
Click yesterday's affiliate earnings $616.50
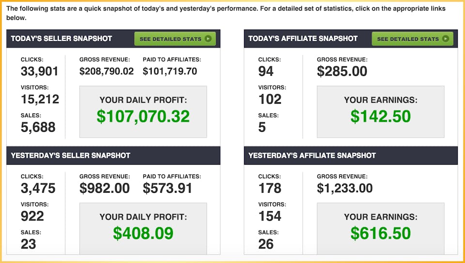click(x=381, y=233)
